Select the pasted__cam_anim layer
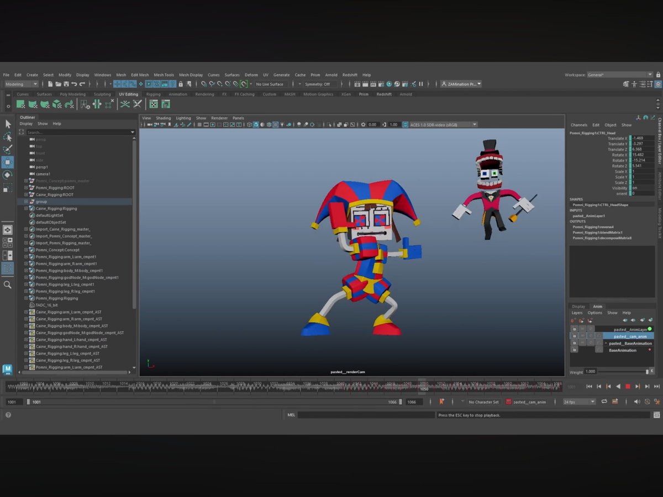 pos(628,336)
